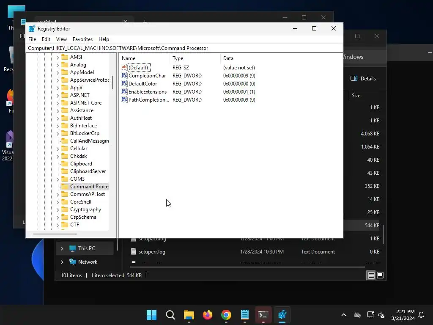Sort values by the Type column header
433x325 pixels.
click(195, 58)
